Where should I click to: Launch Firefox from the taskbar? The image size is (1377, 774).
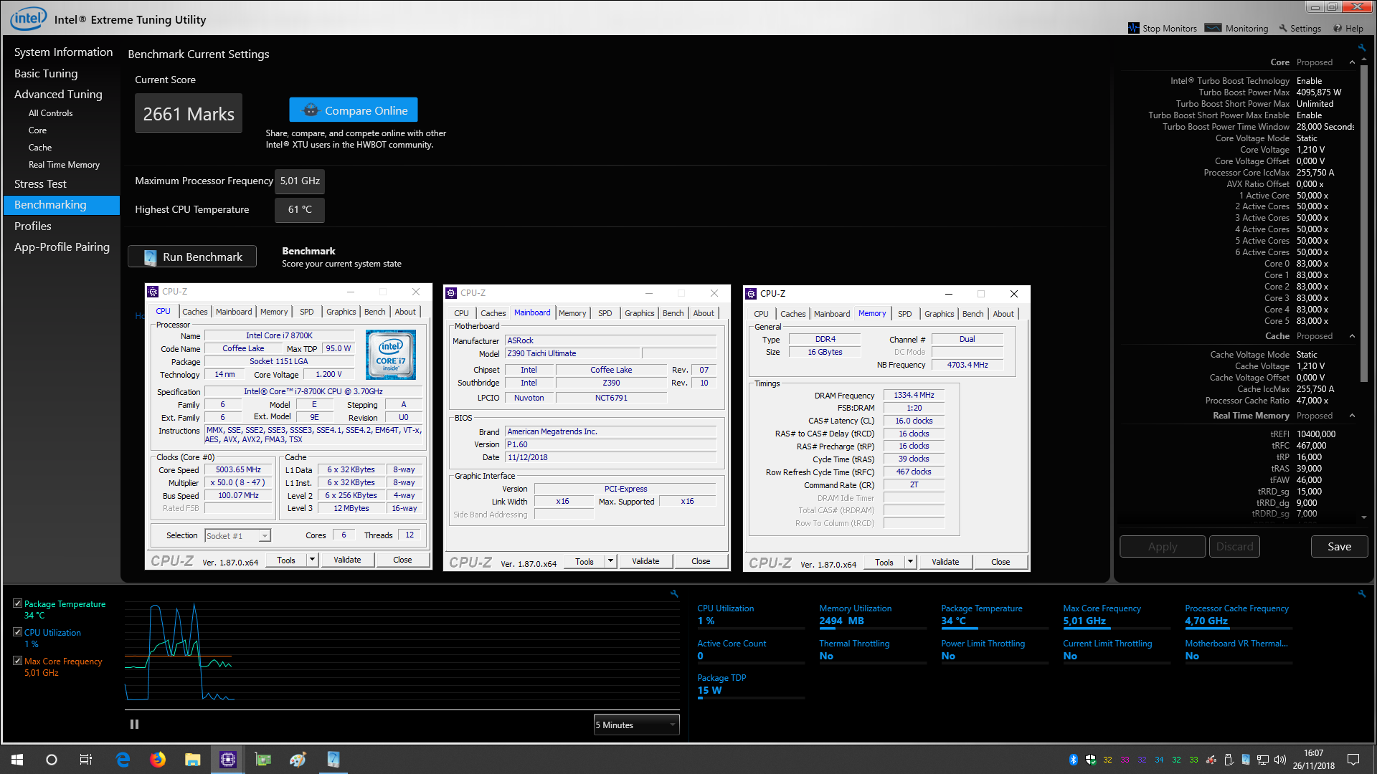pos(158,760)
